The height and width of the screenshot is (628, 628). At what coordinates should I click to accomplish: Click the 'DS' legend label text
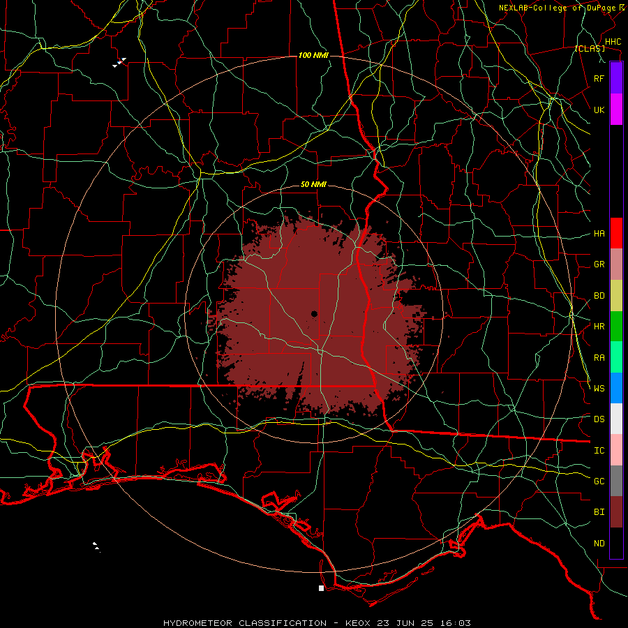(x=599, y=419)
